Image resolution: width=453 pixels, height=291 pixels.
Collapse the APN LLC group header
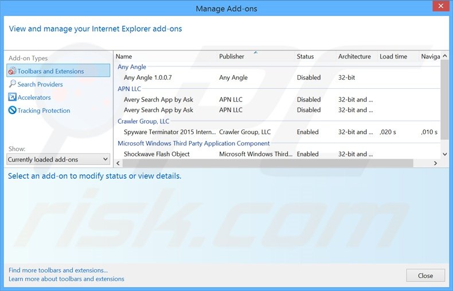pos(129,89)
